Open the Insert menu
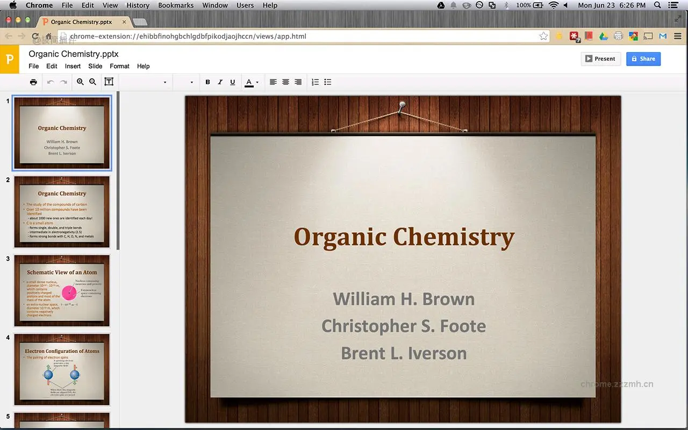Image resolution: width=688 pixels, height=430 pixels. click(x=73, y=66)
